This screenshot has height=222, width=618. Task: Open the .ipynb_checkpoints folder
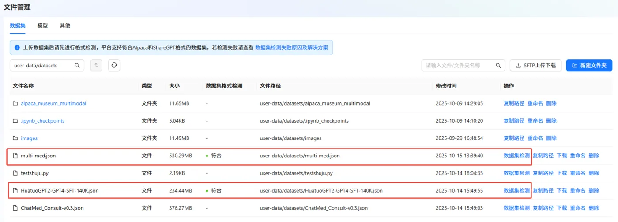tap(42, 121)
